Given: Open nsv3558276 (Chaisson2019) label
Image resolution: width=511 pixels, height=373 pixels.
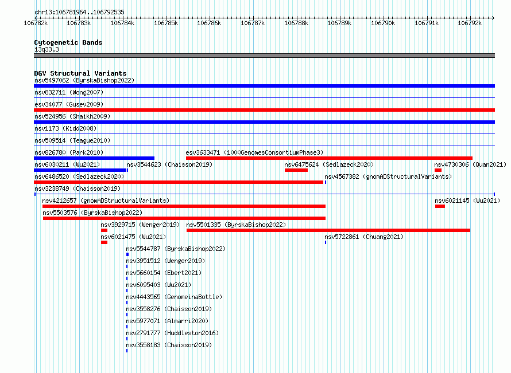Looking at the screenshot, I should 169,309.
